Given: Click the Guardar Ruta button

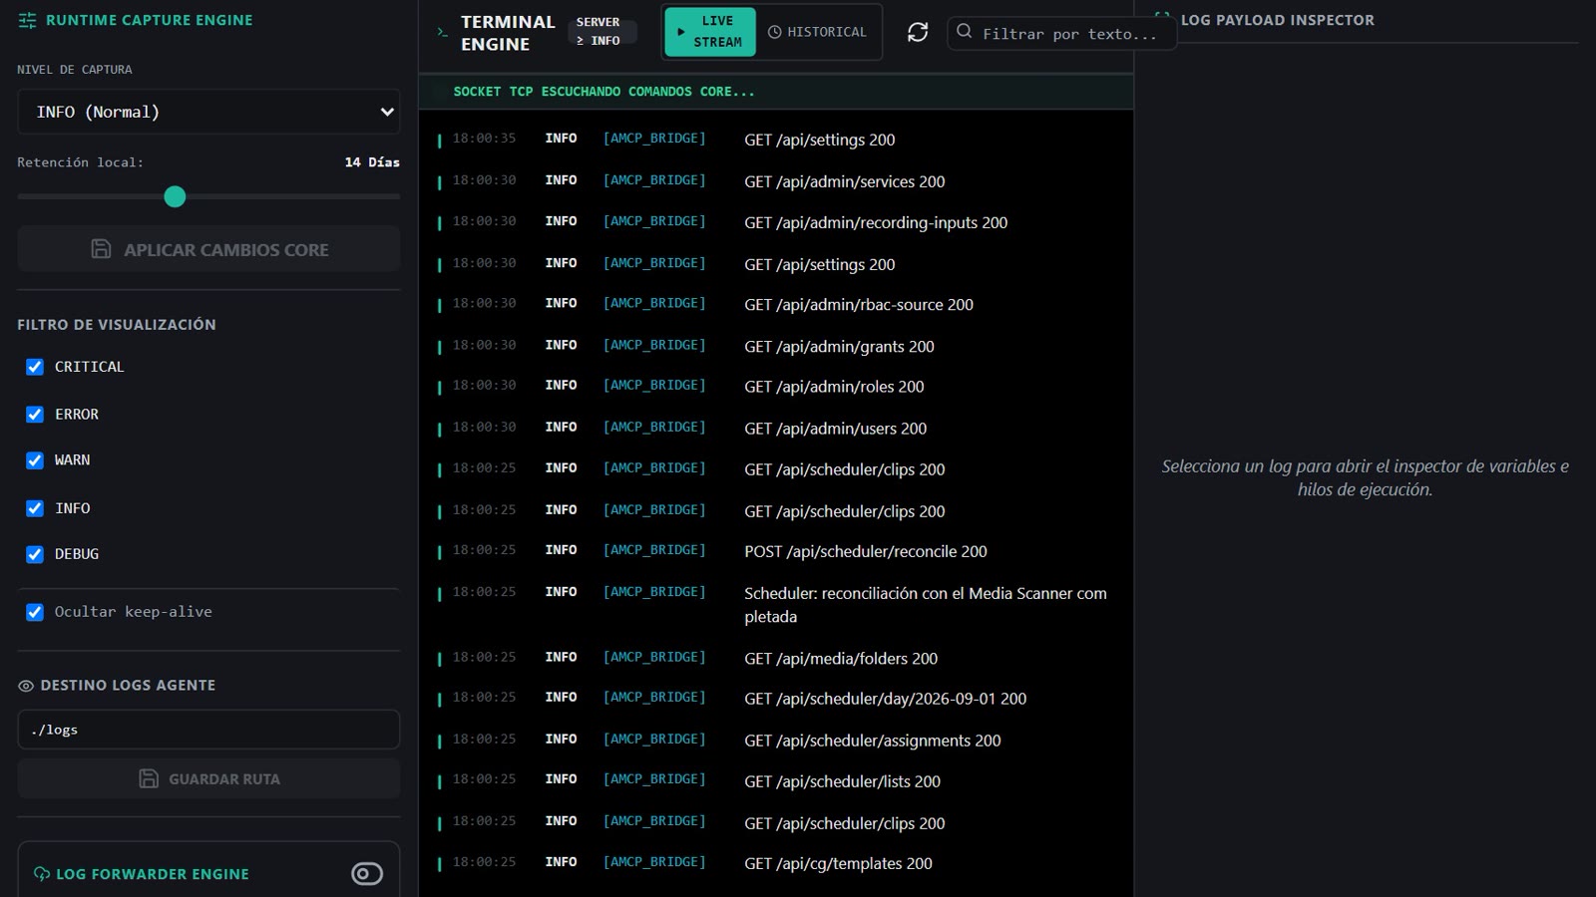Looking at the screenshot, I should click(x=208, y=778).
